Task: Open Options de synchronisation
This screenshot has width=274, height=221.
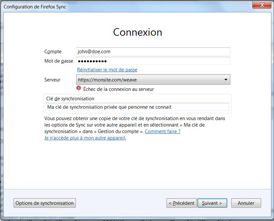Action: click(x=45, y=203)
